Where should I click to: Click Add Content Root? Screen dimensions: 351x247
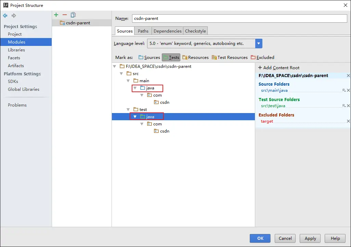[279, 68]
